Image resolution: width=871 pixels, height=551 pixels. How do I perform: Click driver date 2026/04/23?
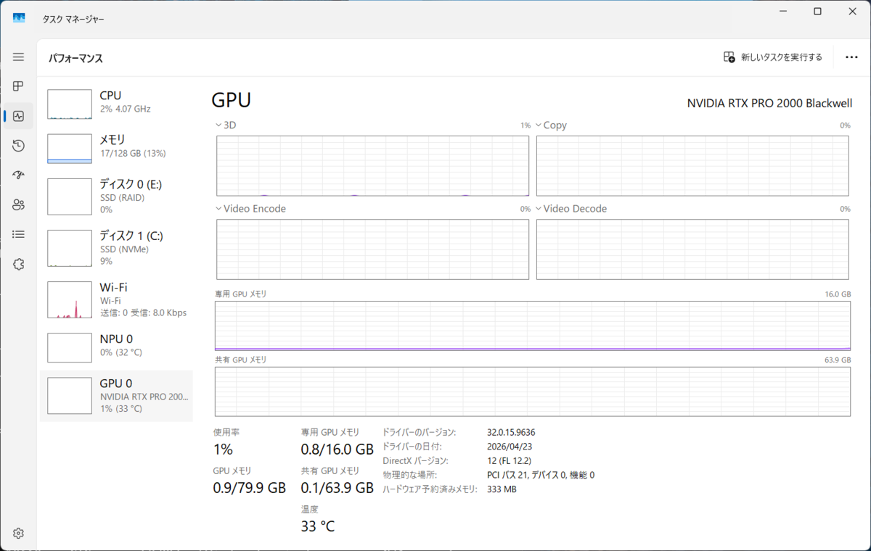point(509,447)
